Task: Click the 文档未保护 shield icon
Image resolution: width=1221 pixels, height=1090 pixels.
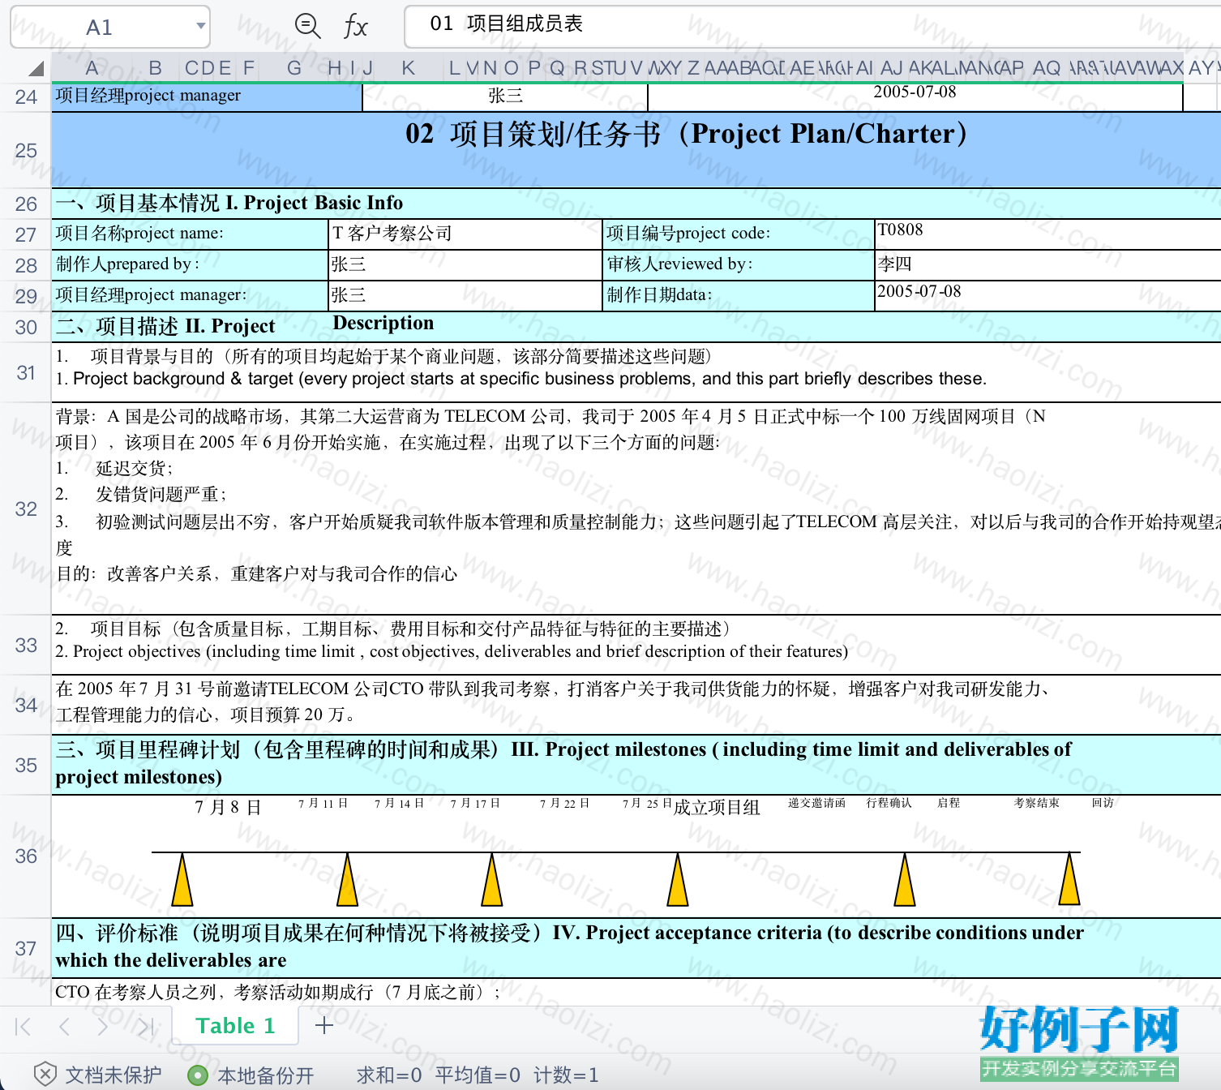Action: pos(45,1075)
